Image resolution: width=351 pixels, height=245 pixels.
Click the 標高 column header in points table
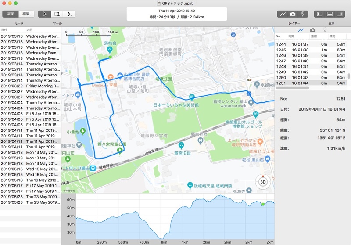coord(337,36)
